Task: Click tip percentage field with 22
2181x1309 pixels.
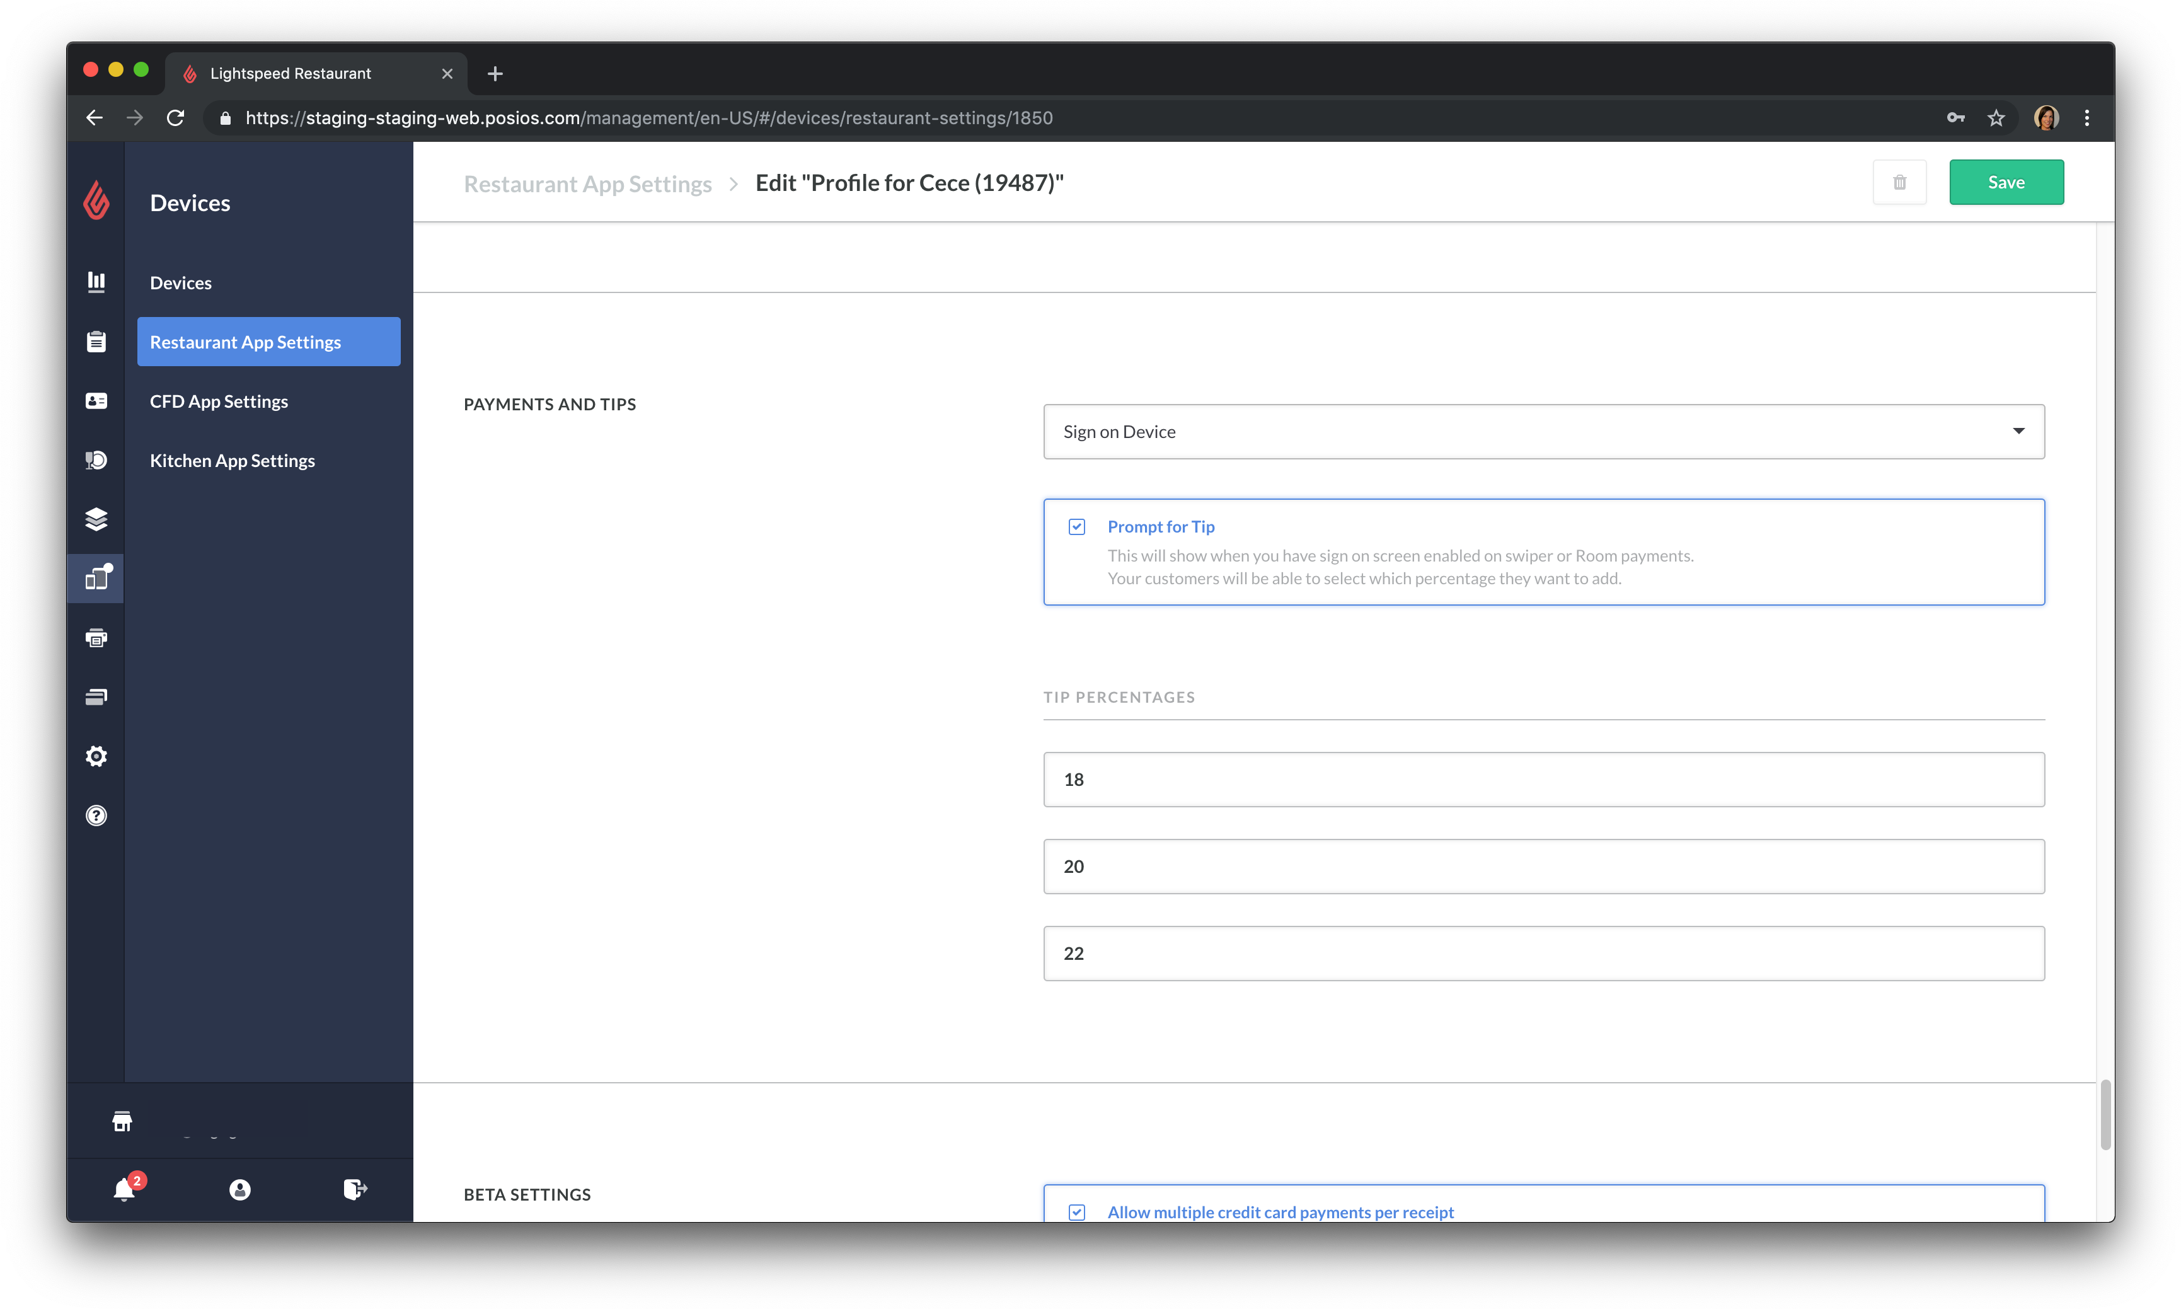Action: coord(1543,953)
